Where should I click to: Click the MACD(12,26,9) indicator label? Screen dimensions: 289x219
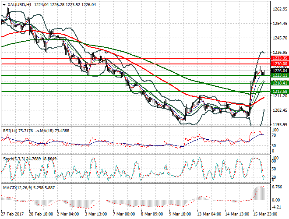[x=16, y=188]
